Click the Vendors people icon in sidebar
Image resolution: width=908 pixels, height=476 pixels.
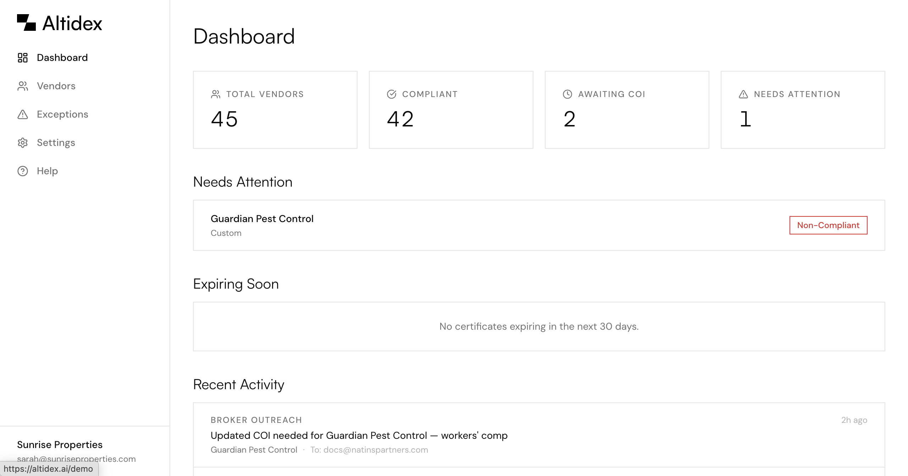pos(23,86)
